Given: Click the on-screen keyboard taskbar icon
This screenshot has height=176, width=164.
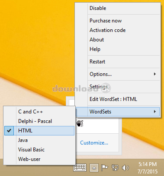Looking at the screenshot, I should [80, 168].
